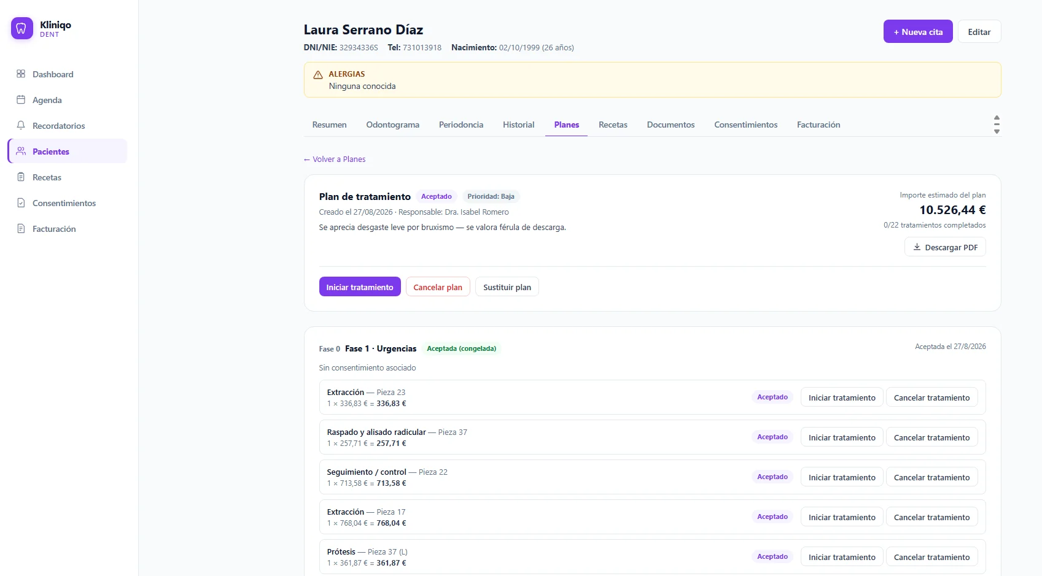Click the Consentimientos document-check icon in sidebar
The image size is (1042, 576).
[x=21, y=202]
